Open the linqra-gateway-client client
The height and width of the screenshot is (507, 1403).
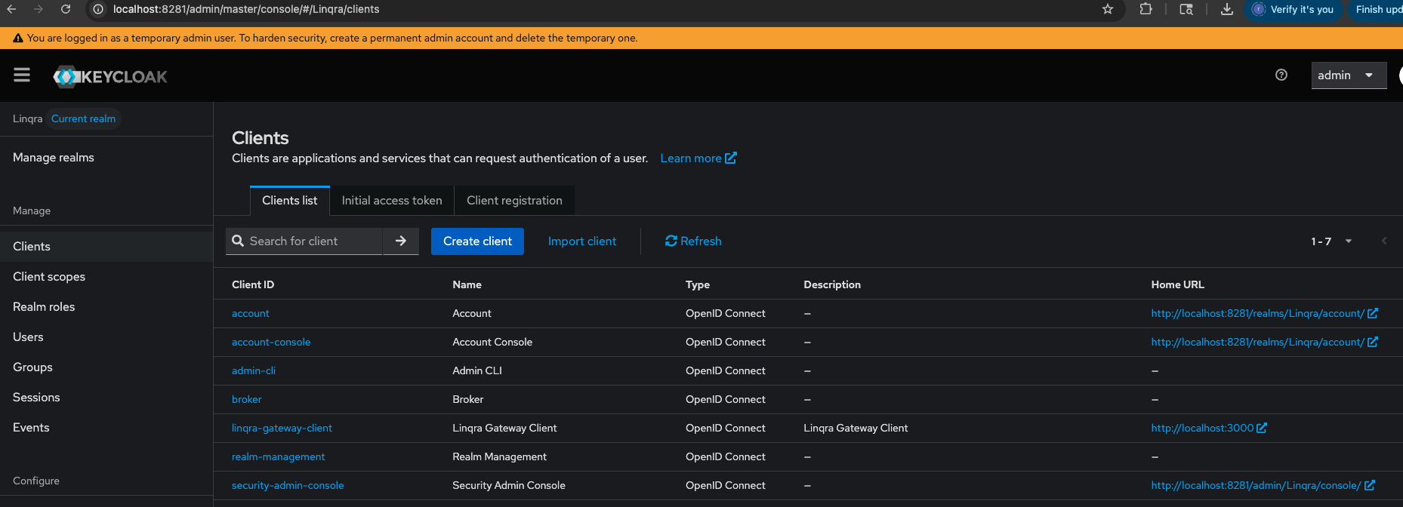[x=282, y=429]
